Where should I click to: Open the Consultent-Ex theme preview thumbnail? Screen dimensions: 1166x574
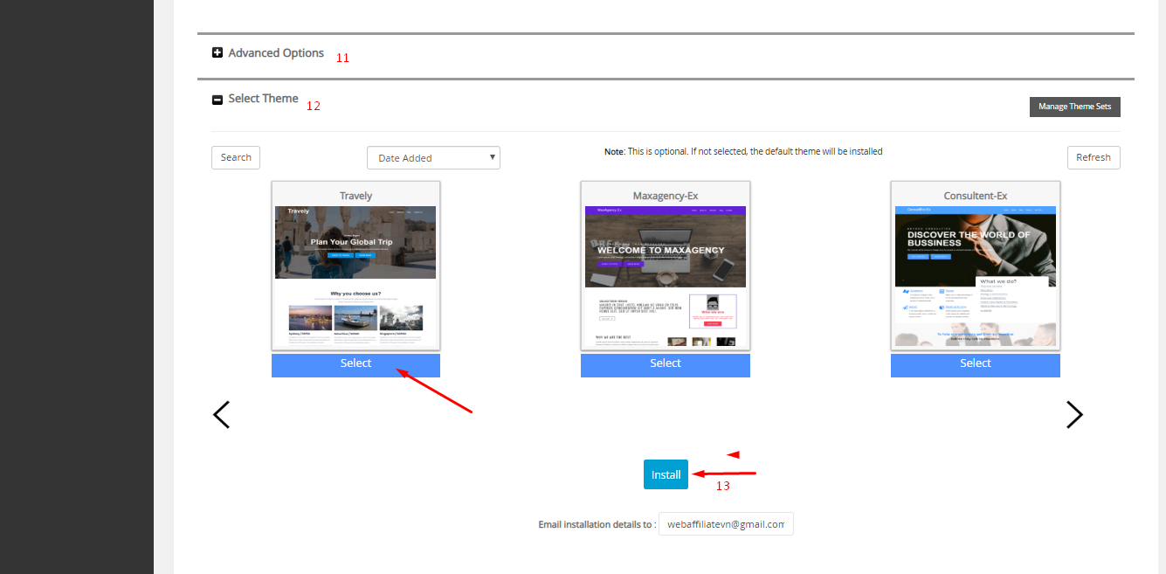(976, 276)
